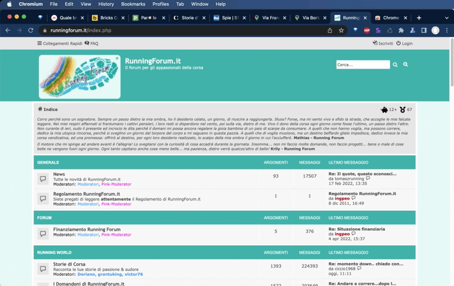Click Moderatori link in Finanziamento row

click(88, 235)
